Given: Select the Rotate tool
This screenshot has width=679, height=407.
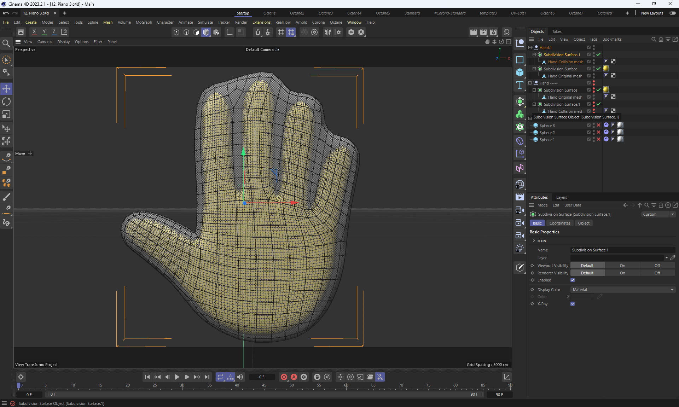Looking at the screenshot, I should [6, 101].
